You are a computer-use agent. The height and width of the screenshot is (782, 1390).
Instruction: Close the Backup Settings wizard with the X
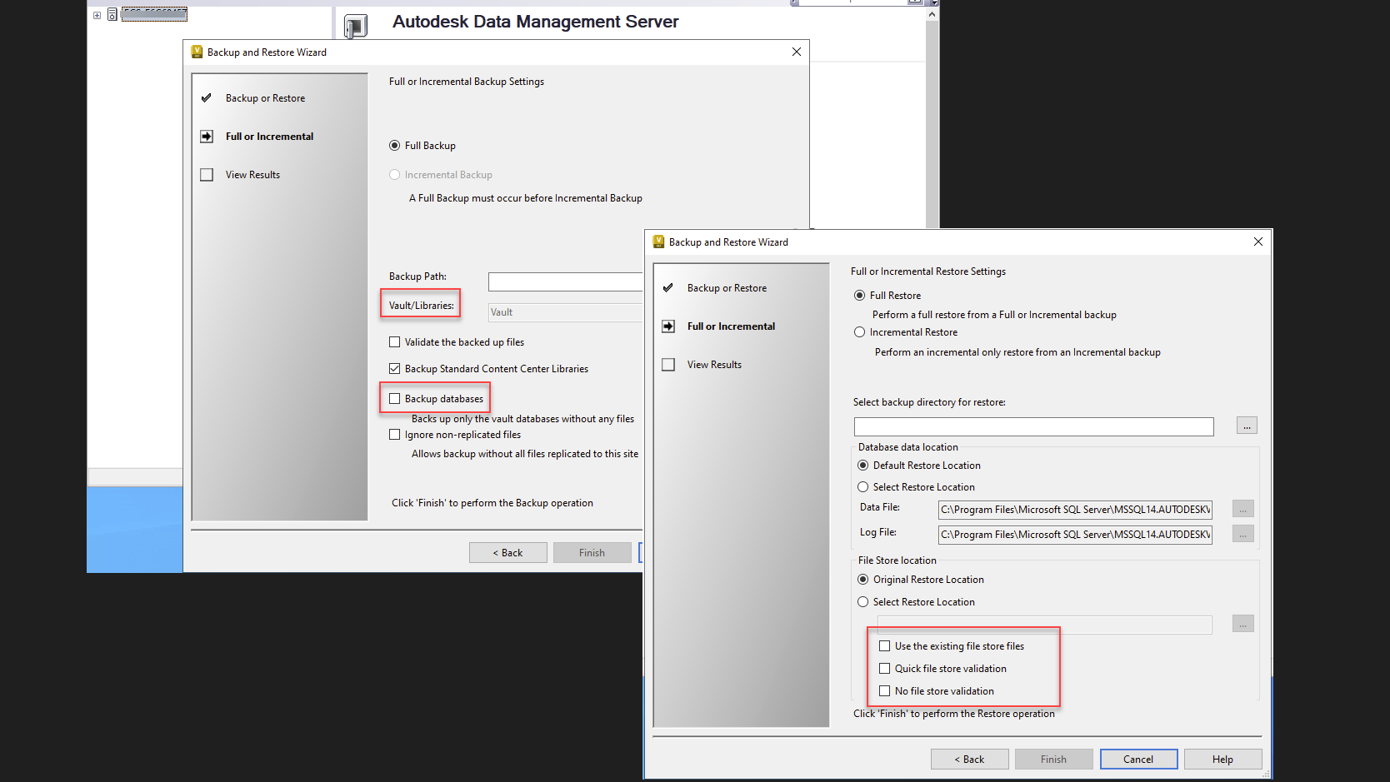(x=797, y=52)
